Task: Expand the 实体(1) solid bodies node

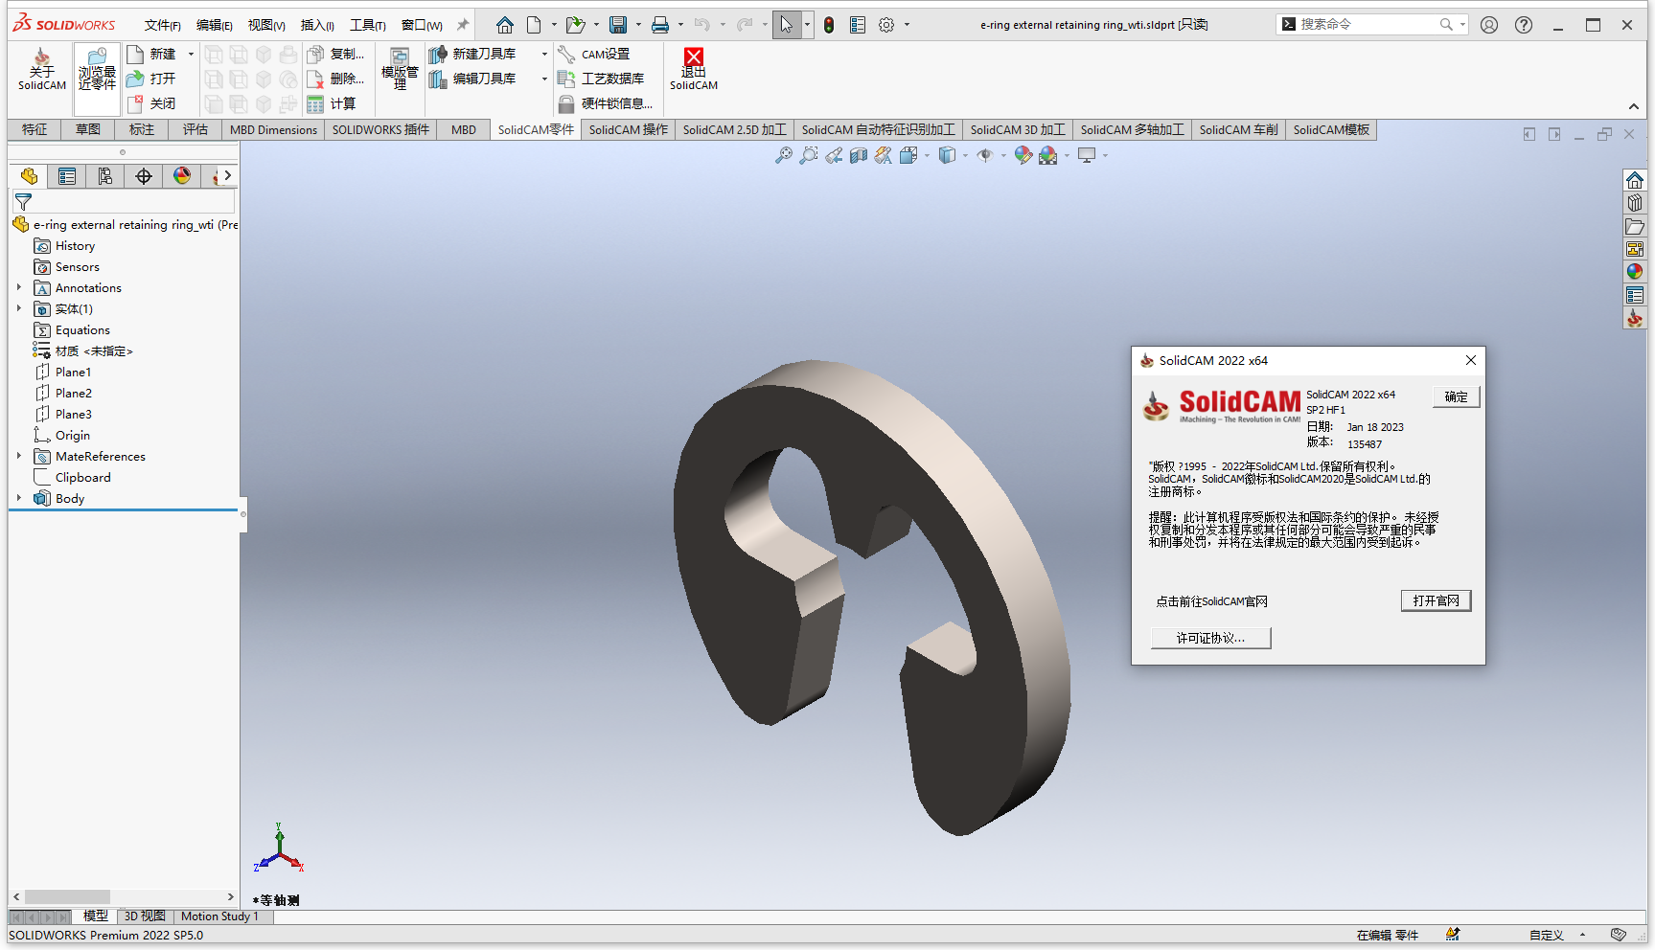Action: click(18, 308)
